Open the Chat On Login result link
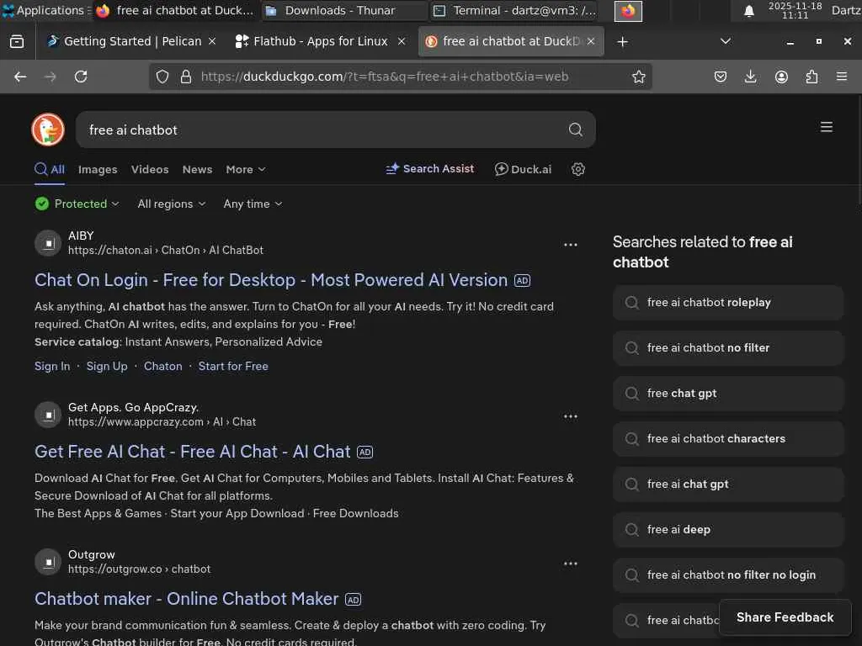The width and height of the screenshot is (862, 646). pyautogui.click(x=271, y=280)
